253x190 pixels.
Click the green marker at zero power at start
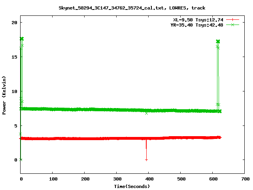[21, 160]
